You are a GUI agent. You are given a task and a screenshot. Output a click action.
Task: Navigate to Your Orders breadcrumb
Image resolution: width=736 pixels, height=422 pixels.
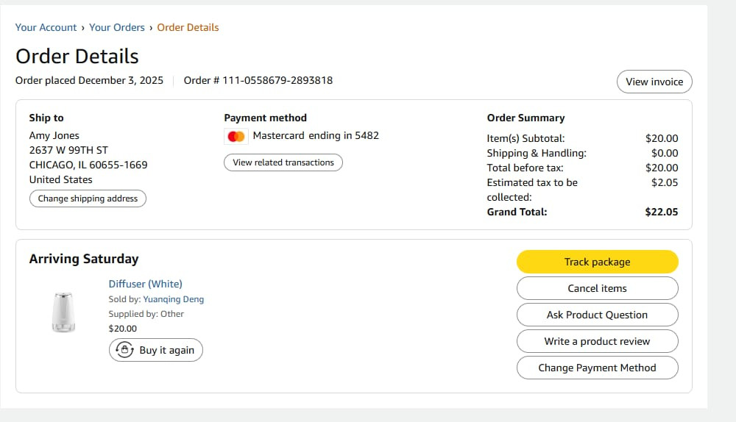point(117,27)
